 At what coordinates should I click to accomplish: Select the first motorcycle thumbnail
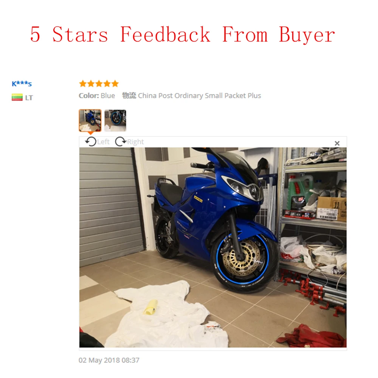coord(90,120)
